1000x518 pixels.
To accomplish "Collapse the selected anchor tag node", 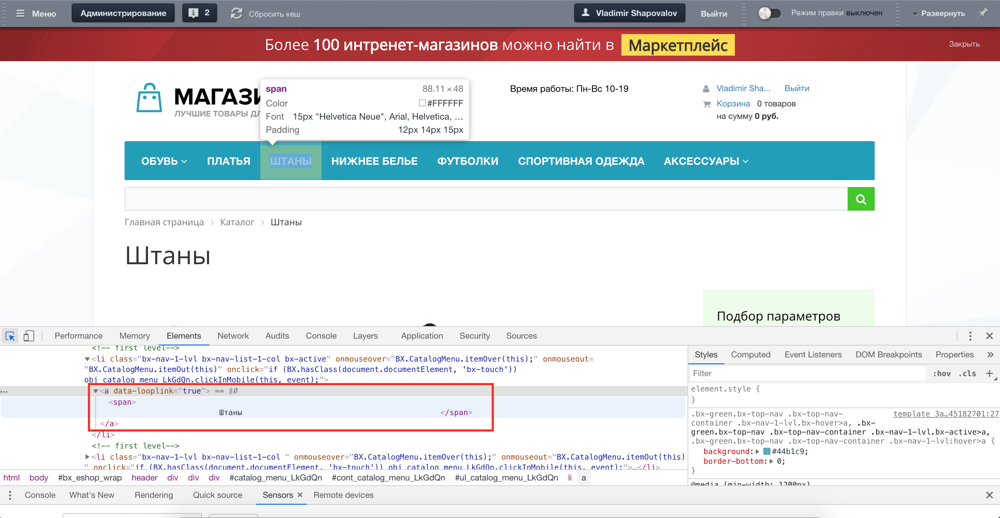I will pos(95,391).
